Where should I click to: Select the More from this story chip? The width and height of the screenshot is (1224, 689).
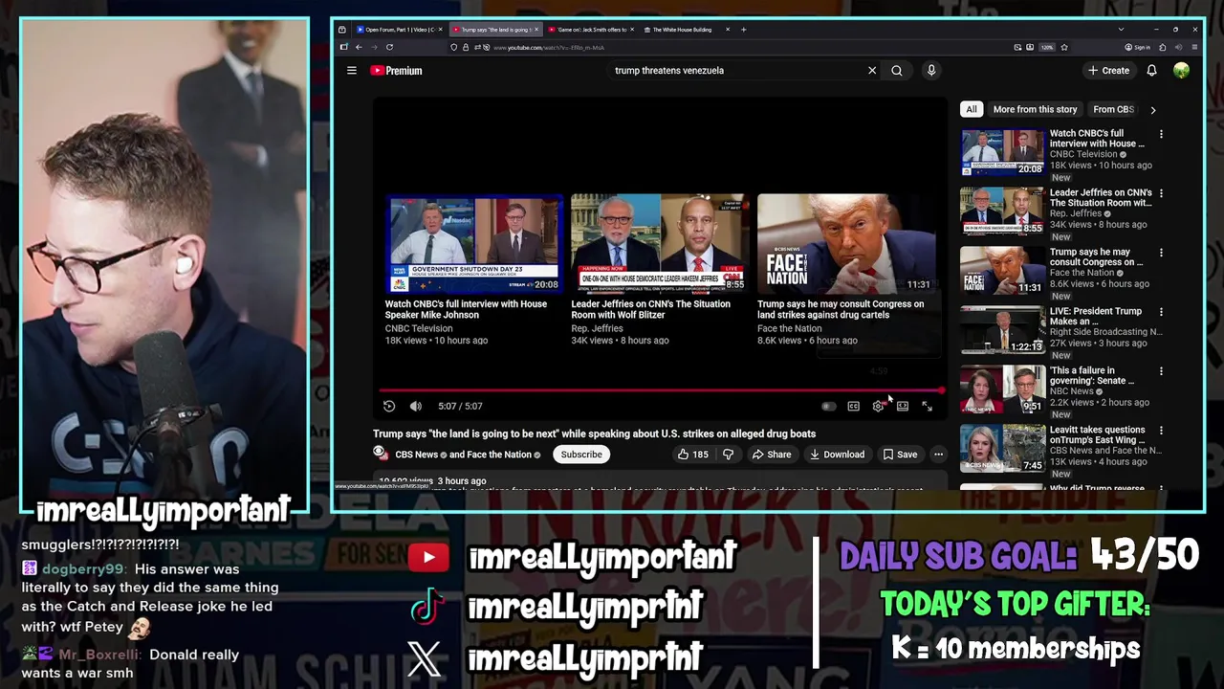point(1035,109)
